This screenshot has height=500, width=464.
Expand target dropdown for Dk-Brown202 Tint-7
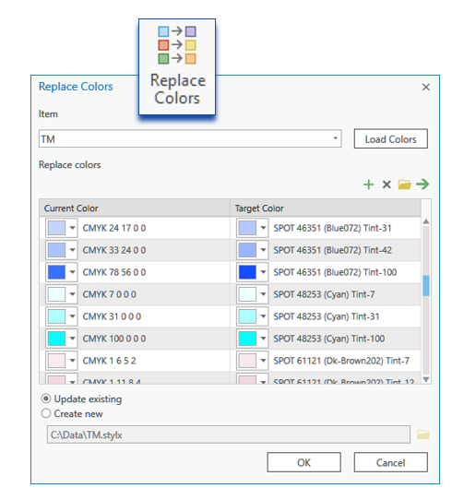pyautogui.click(x=263, y=361)
